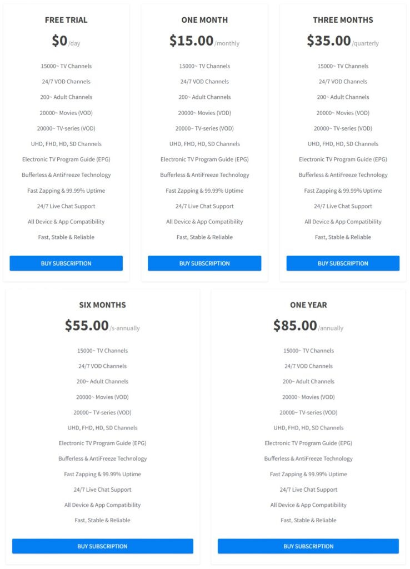Select the $85.00 annual price

295,326
